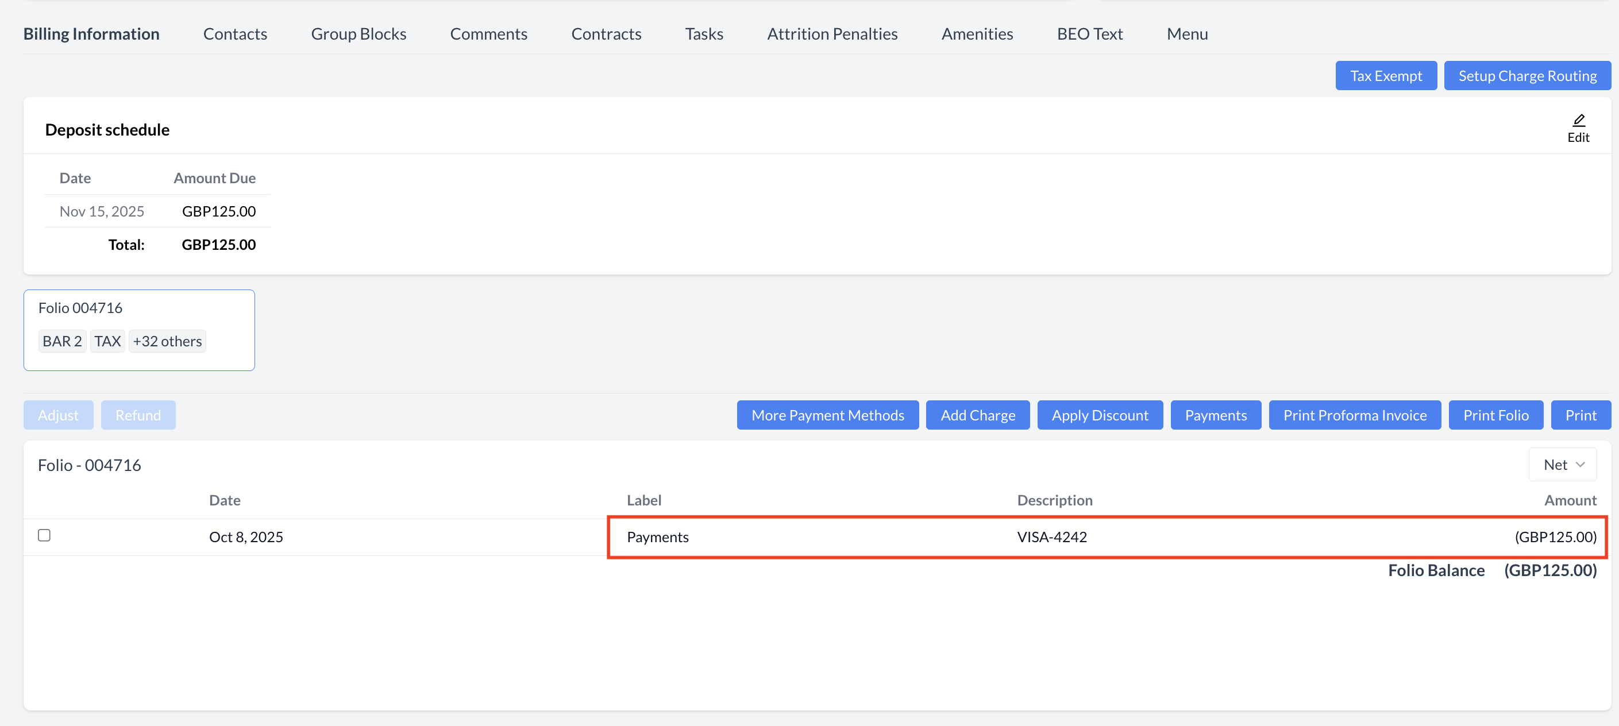Click the VISA-4242 payment row
This screenshot has height=726, width=1619.
(1051, 537)
